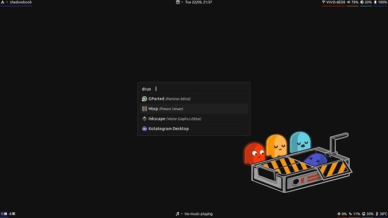
Task: Open the calendar icon beside the date
Action: tap(178, 2)
